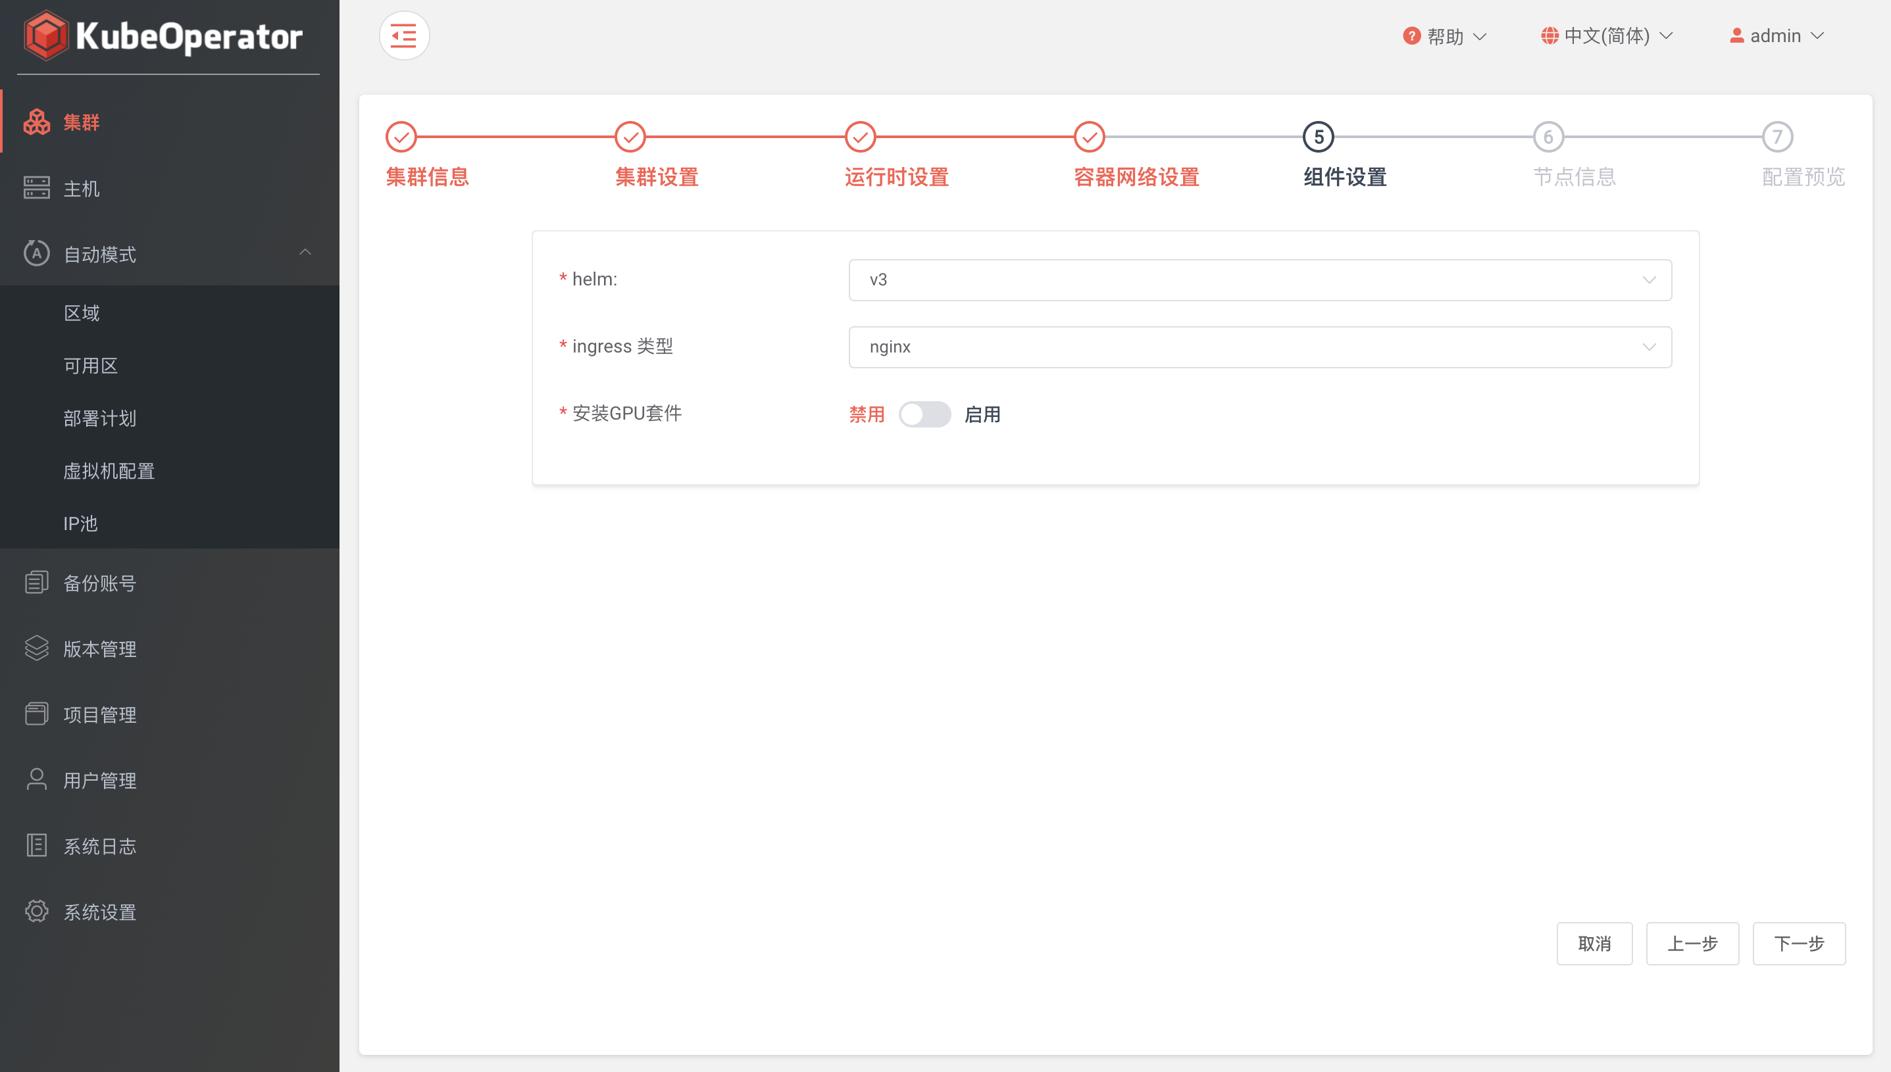Expand the admin user dropdown
The width and height of the screenshot is (1891, 1072).
[1776, 36]
